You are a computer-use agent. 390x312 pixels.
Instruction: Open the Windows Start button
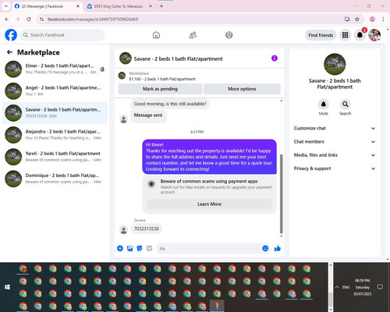[7, 287]
